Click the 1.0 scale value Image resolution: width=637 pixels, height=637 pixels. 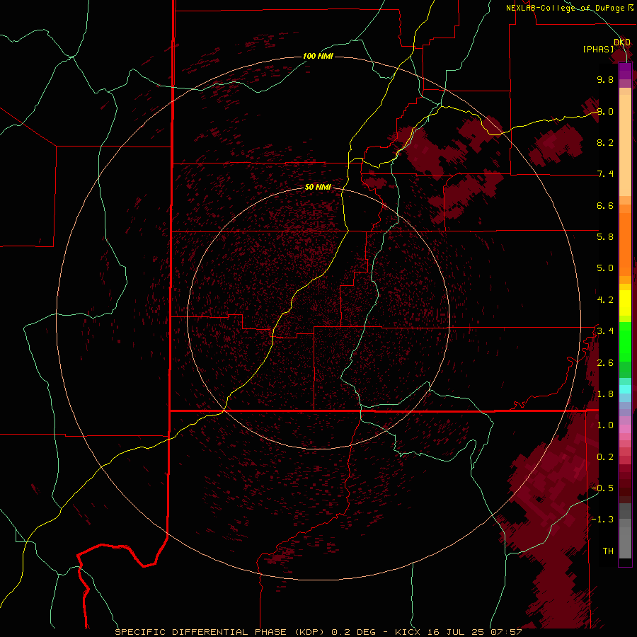click(605, 425)
